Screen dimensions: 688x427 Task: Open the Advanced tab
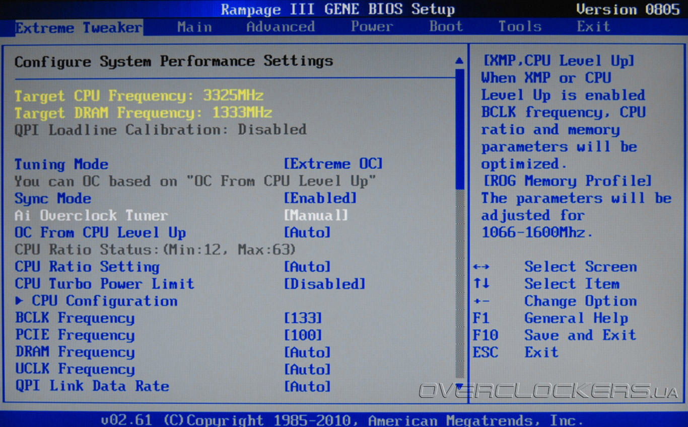click(281, 27)
